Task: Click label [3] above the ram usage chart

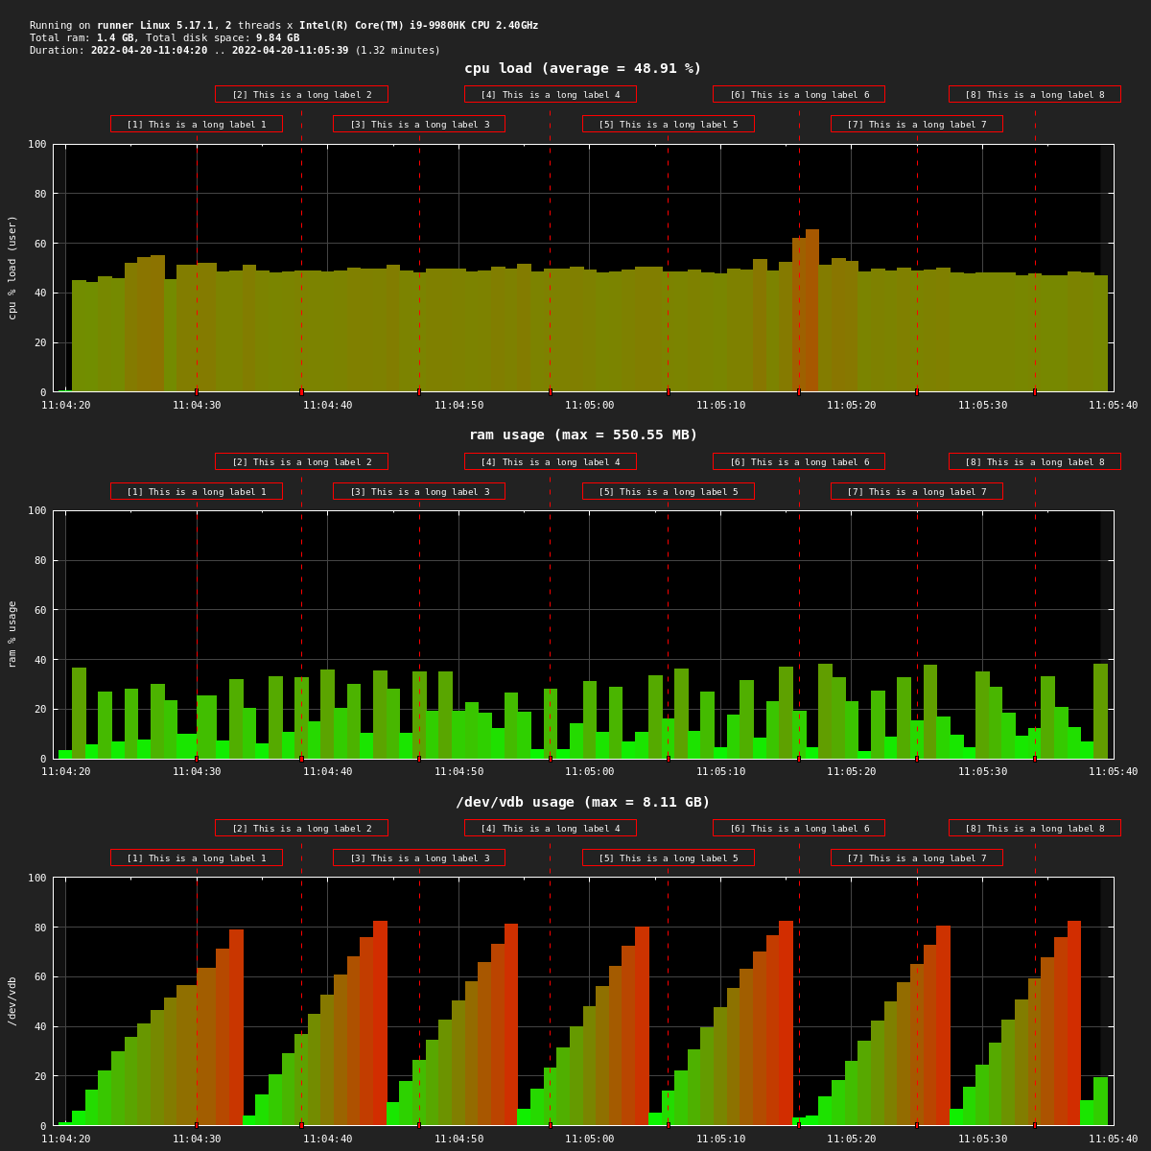Action: tap(419, 491)
